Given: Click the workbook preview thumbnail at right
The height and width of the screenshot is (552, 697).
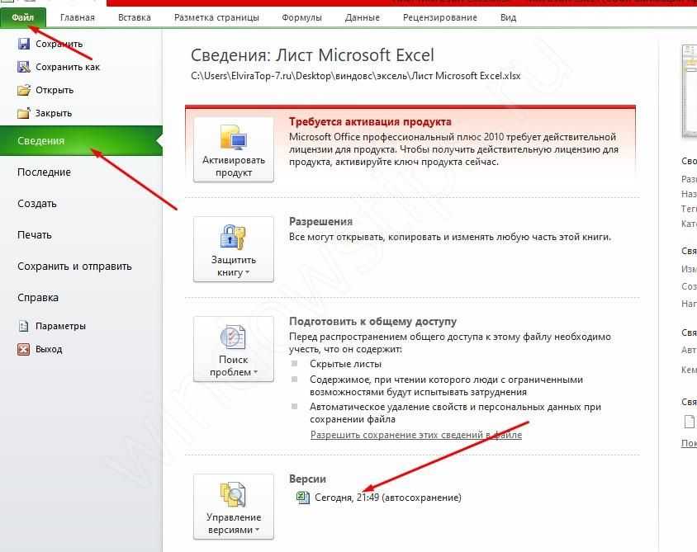Looking at the screenshot, I should (690, 91).
